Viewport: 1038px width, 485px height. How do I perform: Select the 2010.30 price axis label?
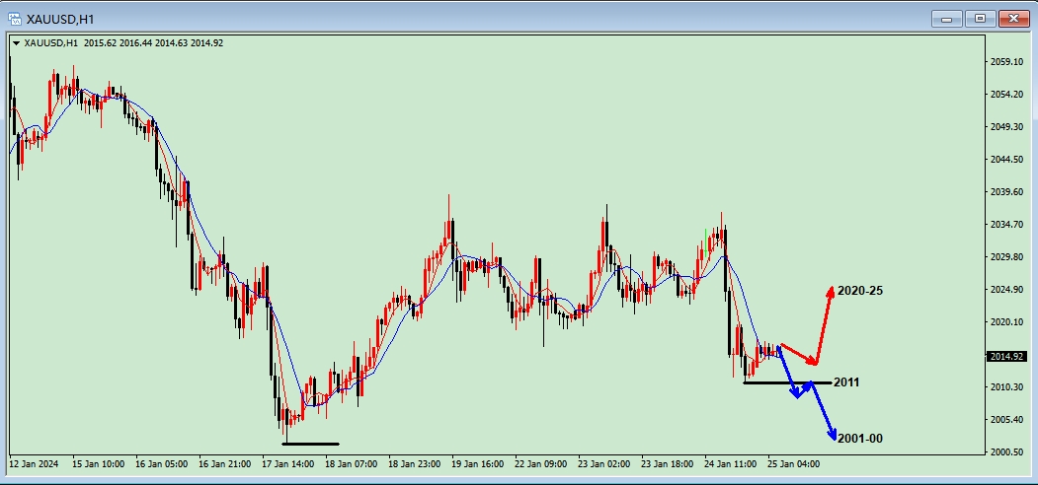(x=1007, y=386)
